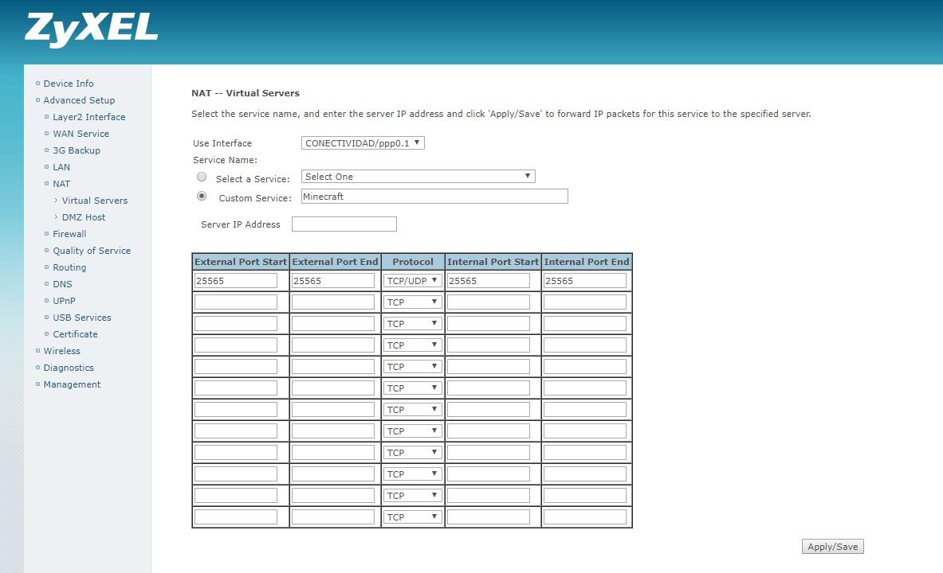Open the protocol dropdown in sixth table row
The image size is (943, 573).
point(412,388)
